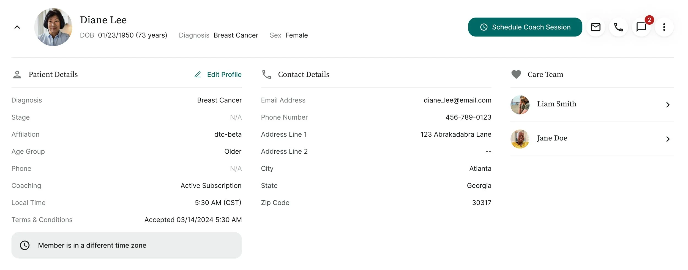This screenshot has width=688, height=270.
Task: Click Active Subscription coaching value
Action: coord(211,186)
